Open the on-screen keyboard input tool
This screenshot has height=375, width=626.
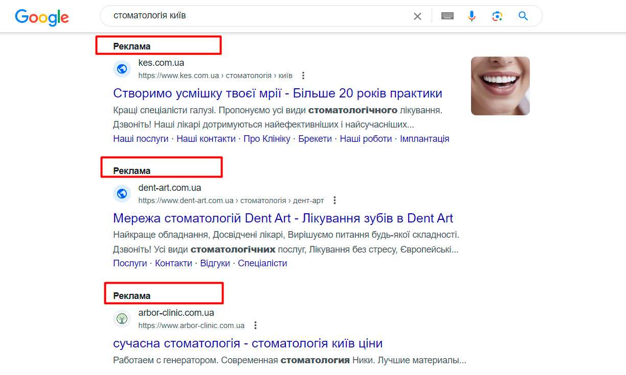[448, 16]
